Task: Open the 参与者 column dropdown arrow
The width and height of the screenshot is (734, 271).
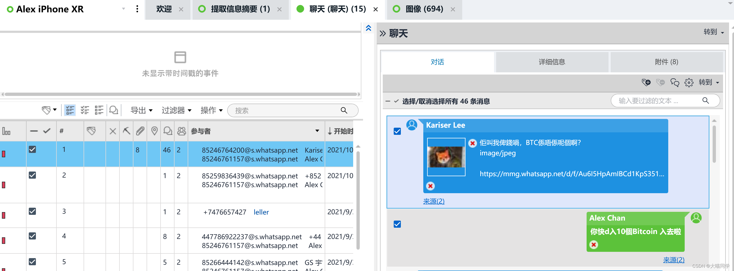Action: [317, 131]
